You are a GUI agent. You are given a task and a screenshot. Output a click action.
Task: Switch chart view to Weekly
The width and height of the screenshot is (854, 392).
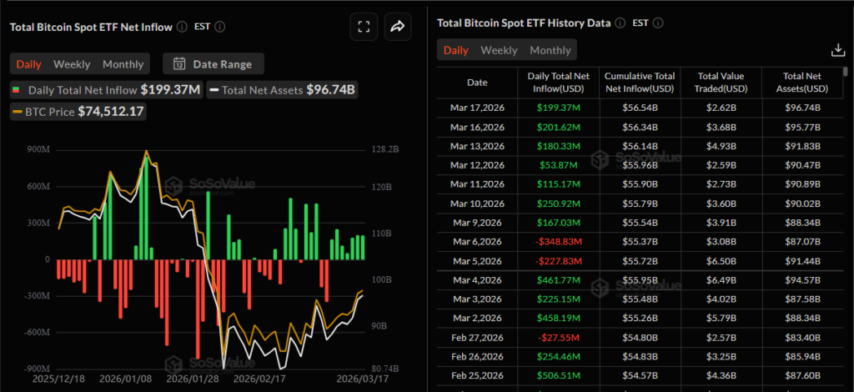click(72, 64)
